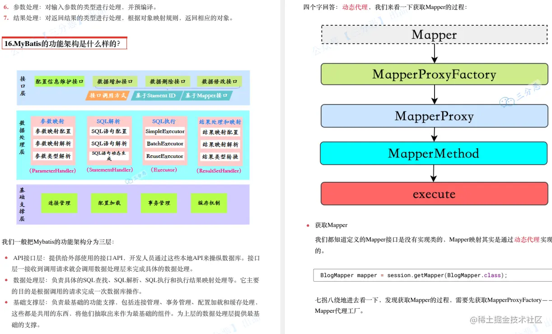This screenshot has height=334, width=552.
Task: Click red "动态代理" in the "四个字回答" line
Action: (x=355, y=7)
